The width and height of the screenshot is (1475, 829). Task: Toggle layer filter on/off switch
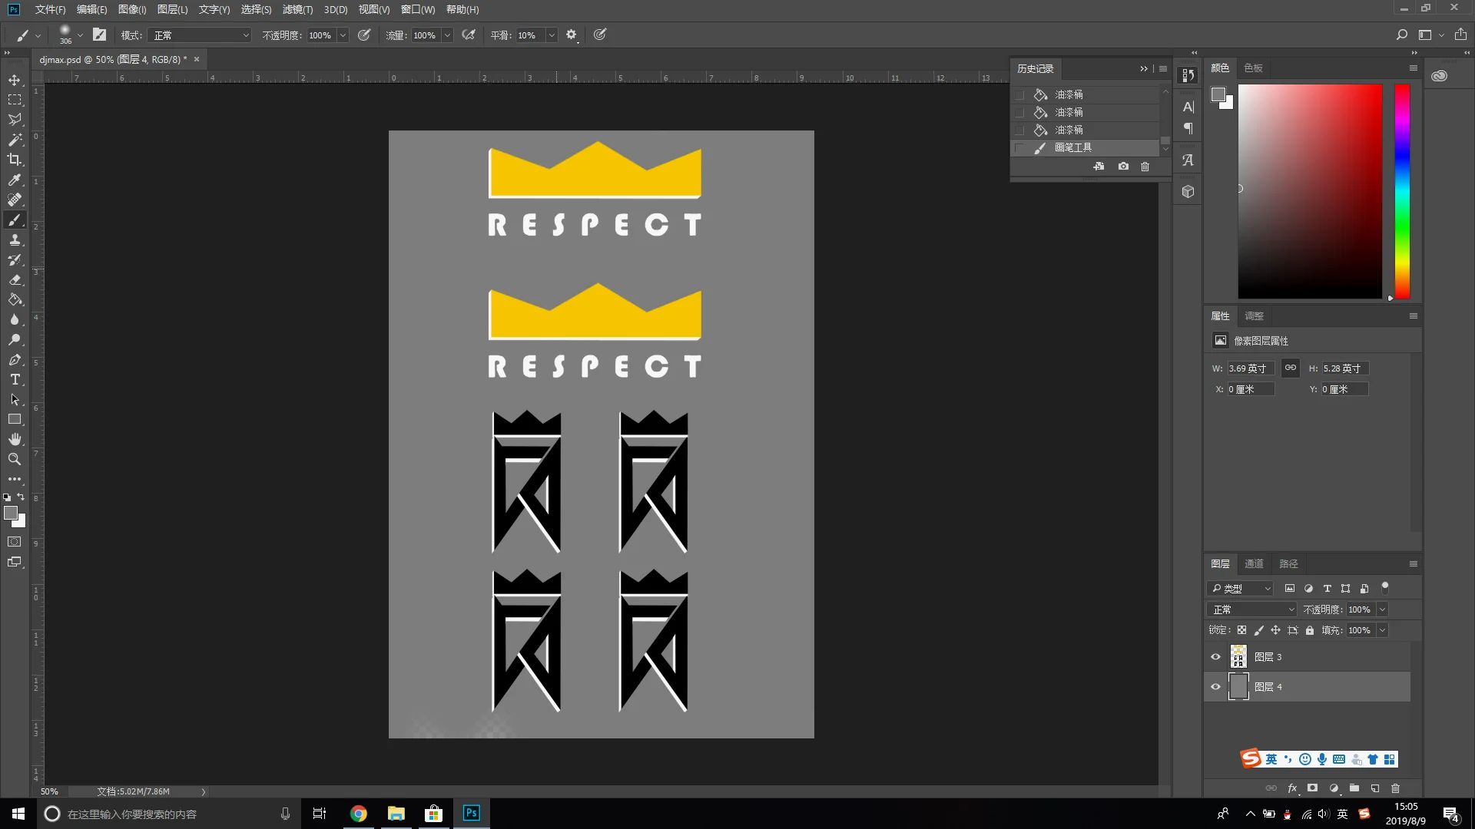1385,588
